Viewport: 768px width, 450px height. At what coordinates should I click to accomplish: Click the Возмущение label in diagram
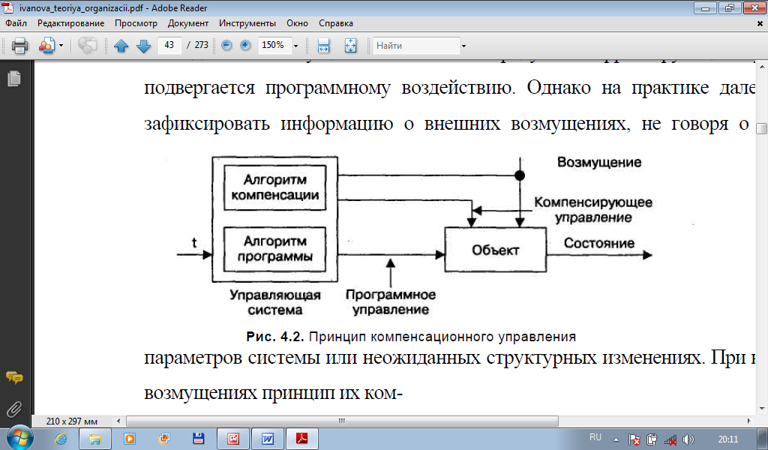point(599,162)
